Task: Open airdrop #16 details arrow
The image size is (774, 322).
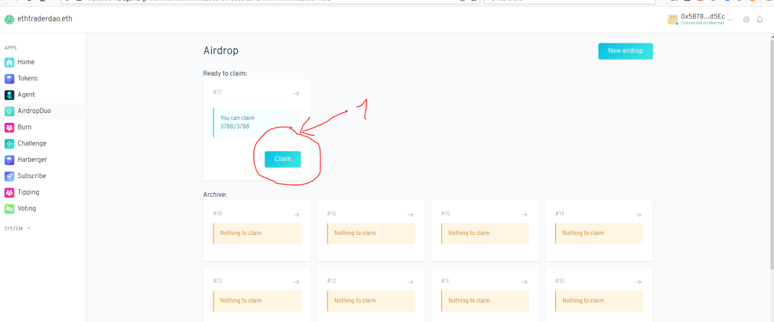Action: coord(410,214)
